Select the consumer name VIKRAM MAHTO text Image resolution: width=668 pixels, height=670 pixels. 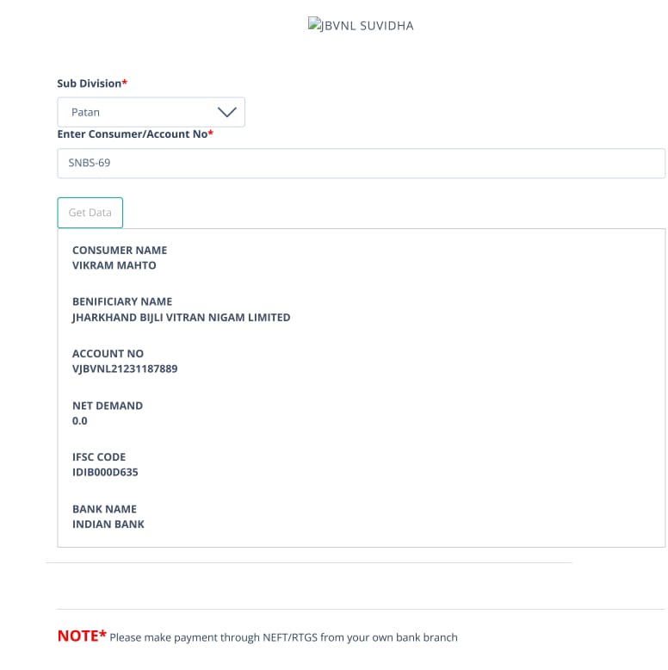[x=114, y=265]
